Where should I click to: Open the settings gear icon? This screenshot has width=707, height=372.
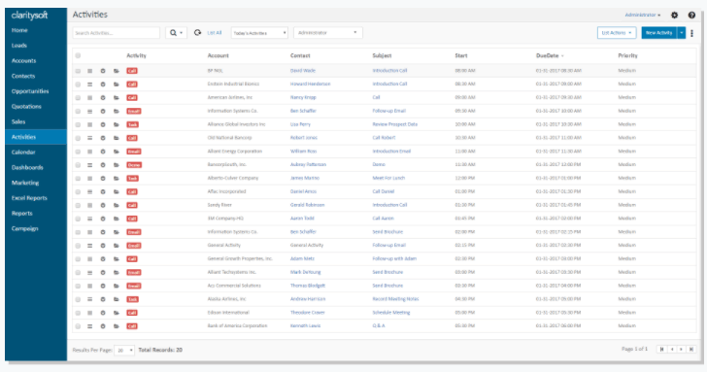coord(675,15)
